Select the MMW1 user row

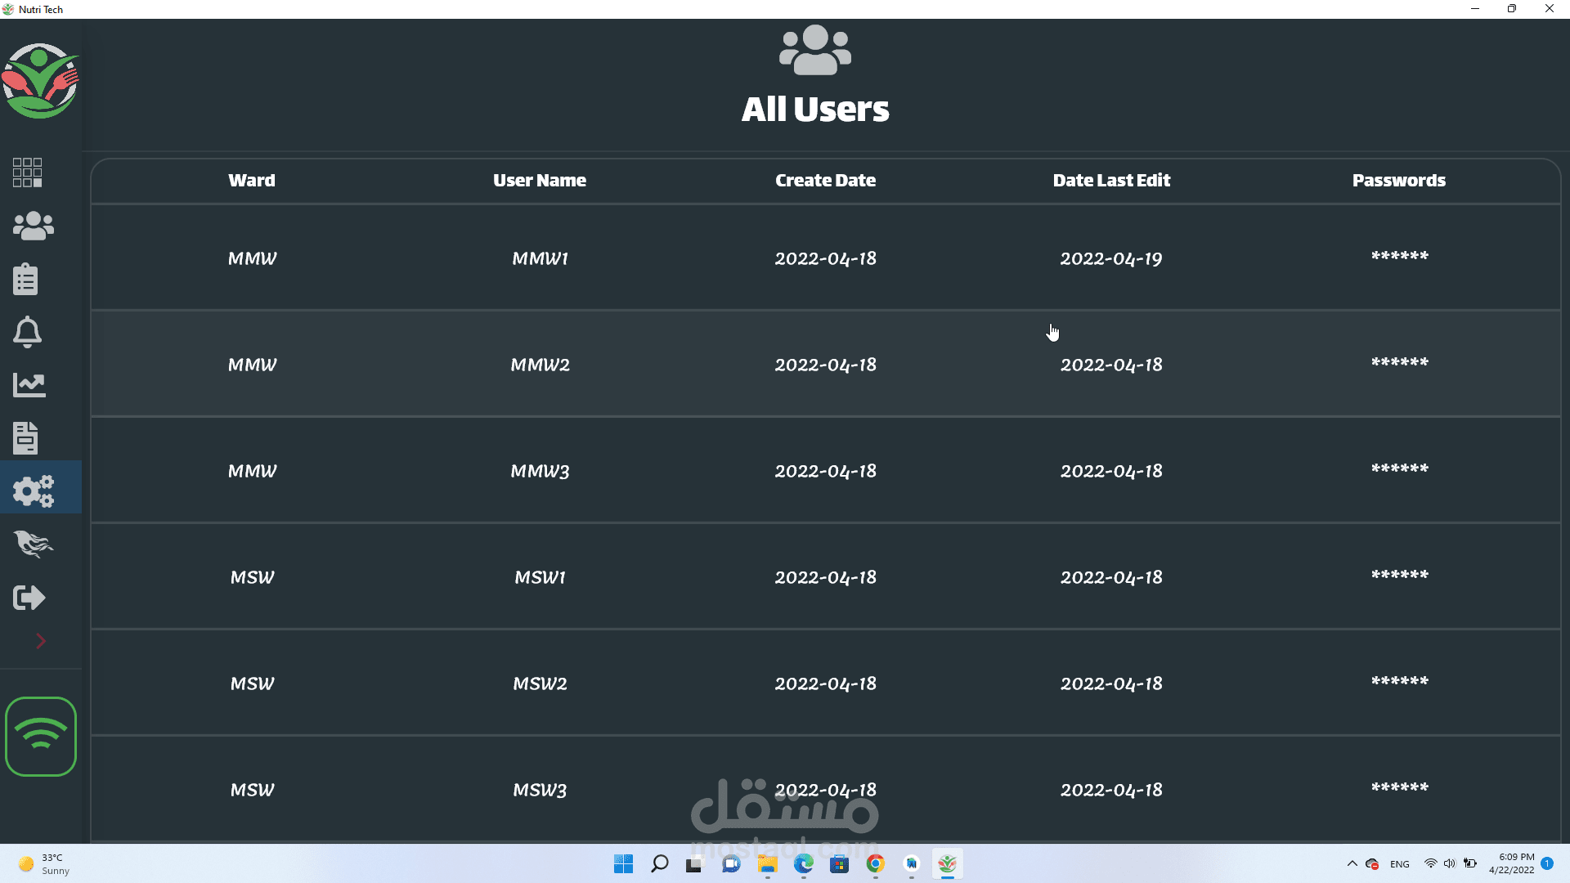click(x=540, y=259)
